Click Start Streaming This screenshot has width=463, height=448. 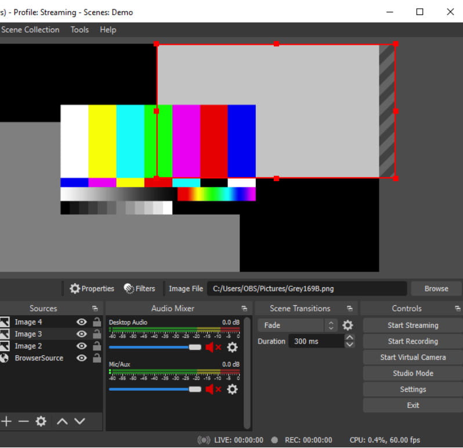[413, 325]
